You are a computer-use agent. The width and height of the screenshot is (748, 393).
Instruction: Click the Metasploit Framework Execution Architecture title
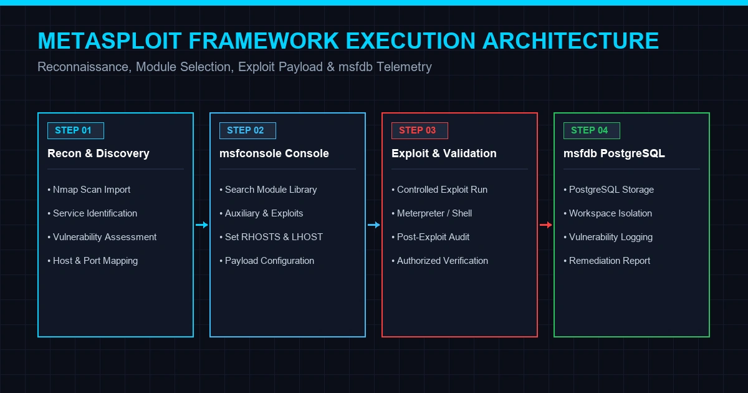click(348, 41)
